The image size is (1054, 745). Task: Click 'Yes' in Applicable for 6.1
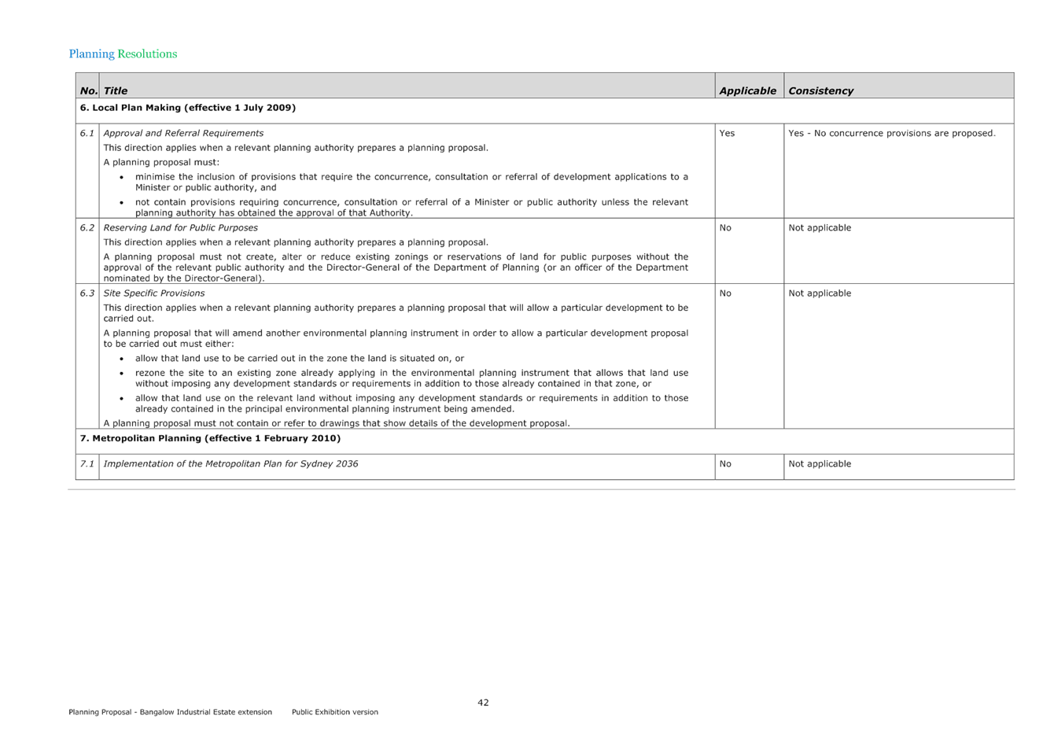(x=727, y=133)
